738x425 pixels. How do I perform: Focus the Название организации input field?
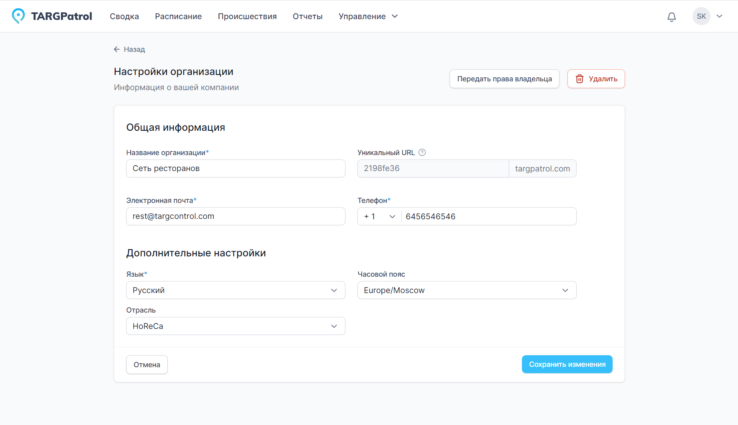pyautogui.click(x=236, y=169)
